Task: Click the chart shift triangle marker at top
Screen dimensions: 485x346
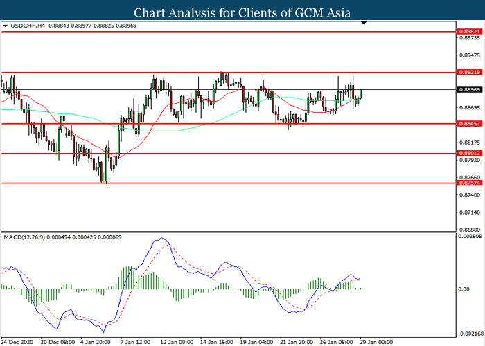Action: (364, 26)
